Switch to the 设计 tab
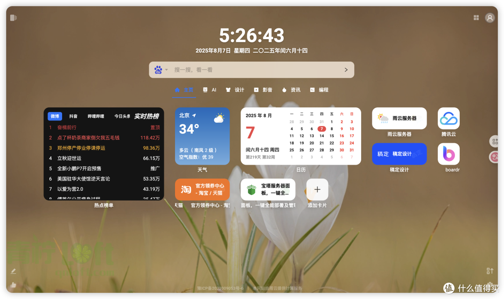The height and width of the screenshot is (299, 504). [x=235, y=90]
